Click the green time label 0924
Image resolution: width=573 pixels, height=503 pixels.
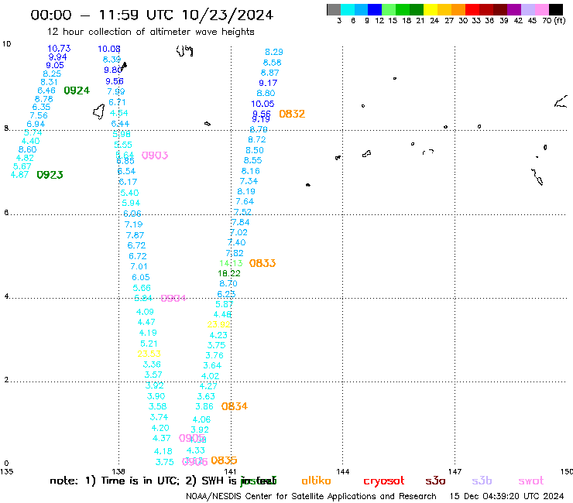[77, 91]
